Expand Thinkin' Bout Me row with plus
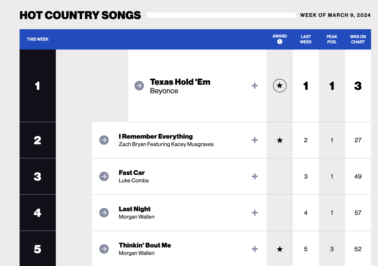This screenshot has width=378, height=266. [255, 249]
